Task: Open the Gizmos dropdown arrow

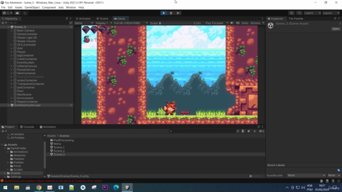Action: [263, 23]
